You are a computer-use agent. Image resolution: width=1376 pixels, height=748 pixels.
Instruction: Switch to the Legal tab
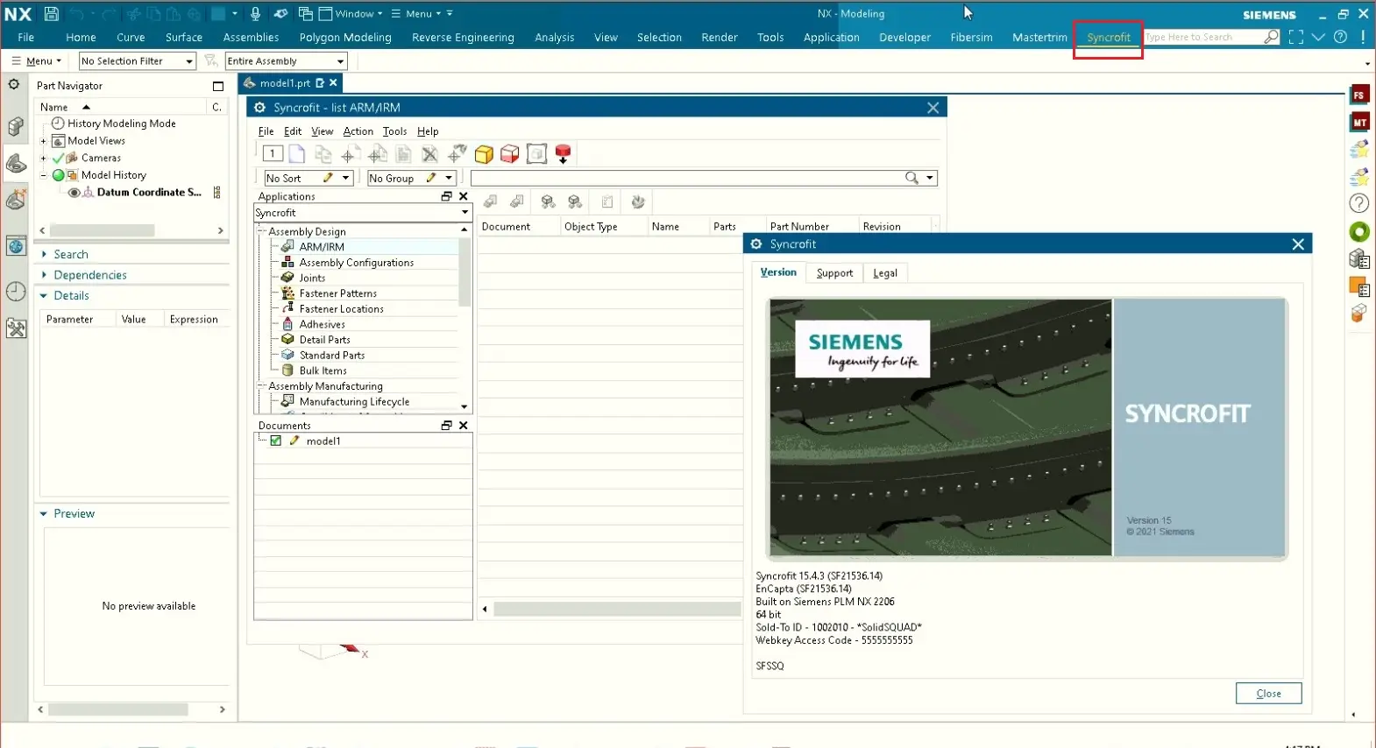click(885, 273)
